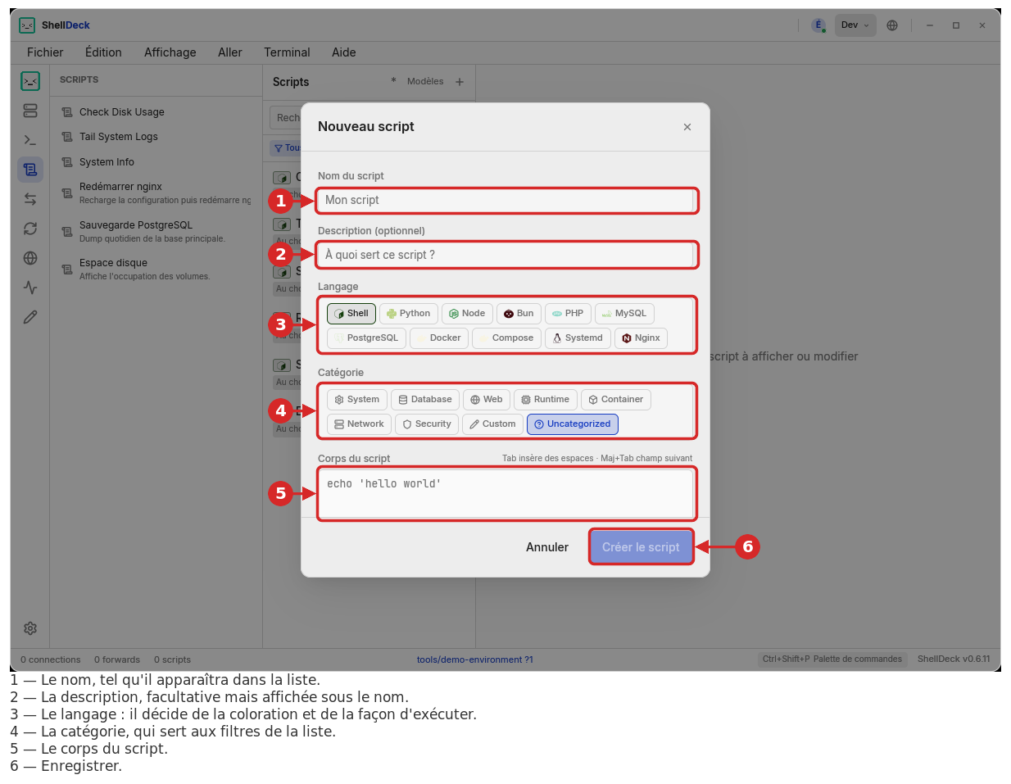Select the Check Disk Usage script

click(156, 112)
